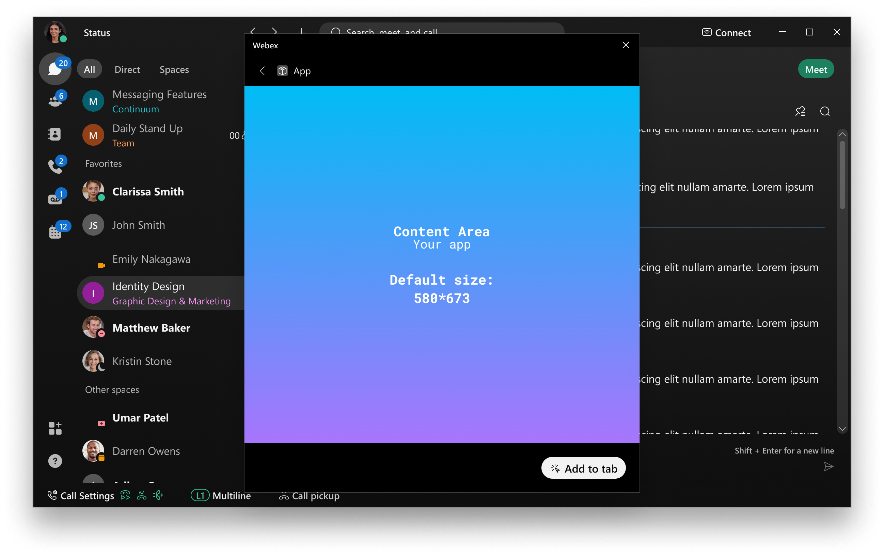Open the Meet button in Connect panel

pos(816,69)
